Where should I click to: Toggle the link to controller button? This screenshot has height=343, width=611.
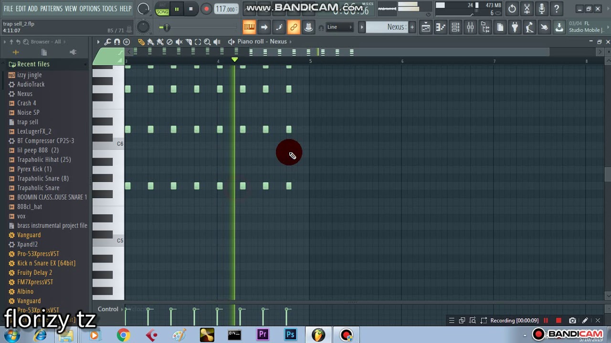point(294,27)
